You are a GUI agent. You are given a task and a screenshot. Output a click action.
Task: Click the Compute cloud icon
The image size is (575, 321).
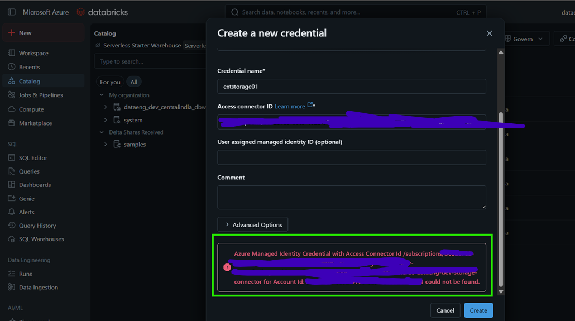tap(12, 109)
